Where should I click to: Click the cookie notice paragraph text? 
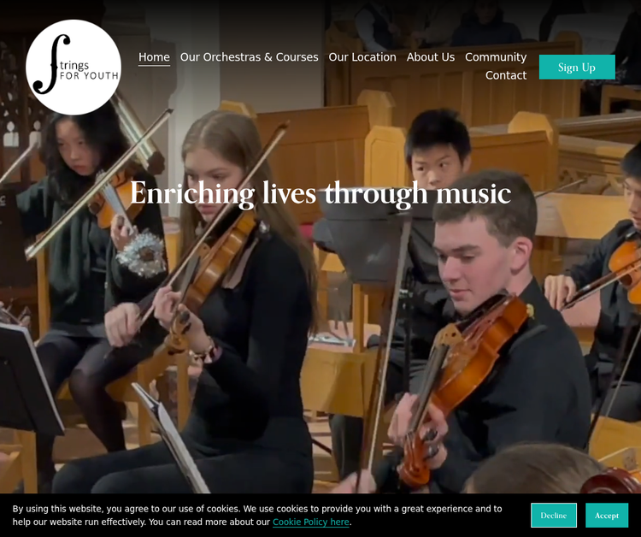(x=257, y=516)
